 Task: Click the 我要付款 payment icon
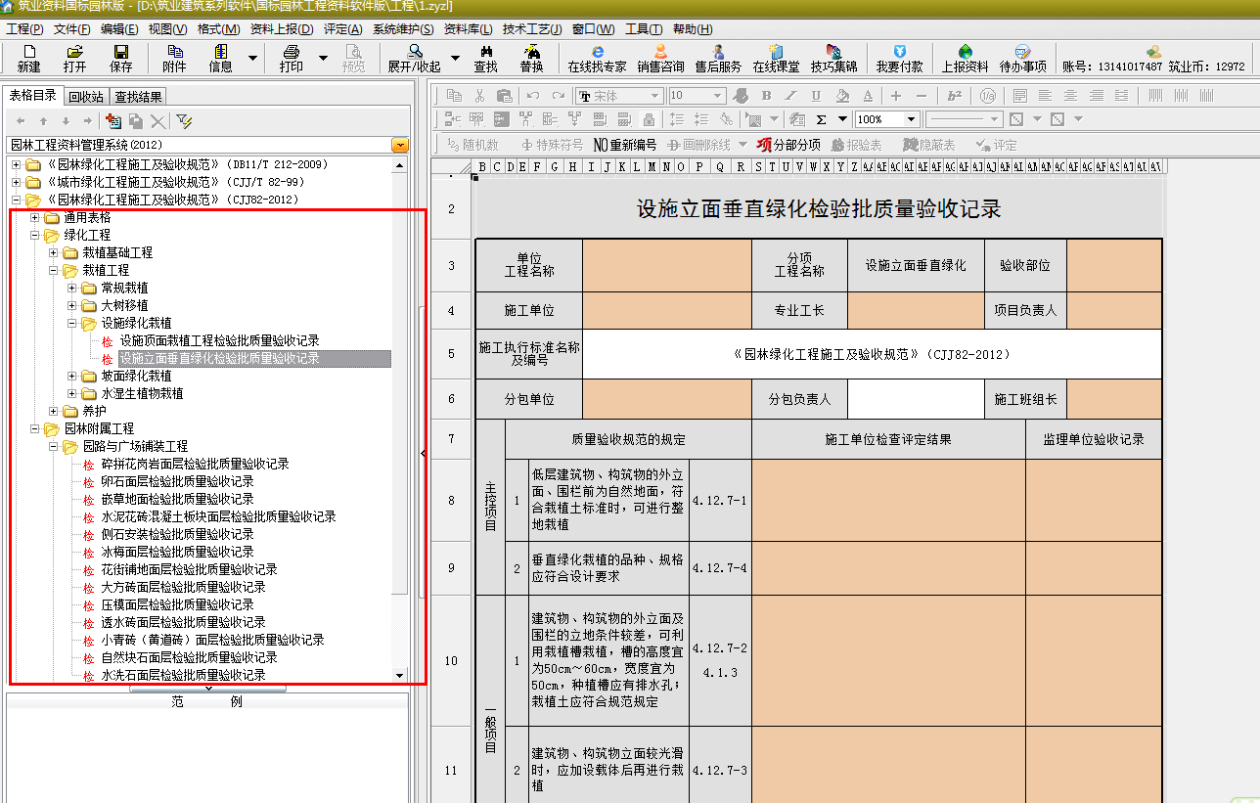(898, 58)
